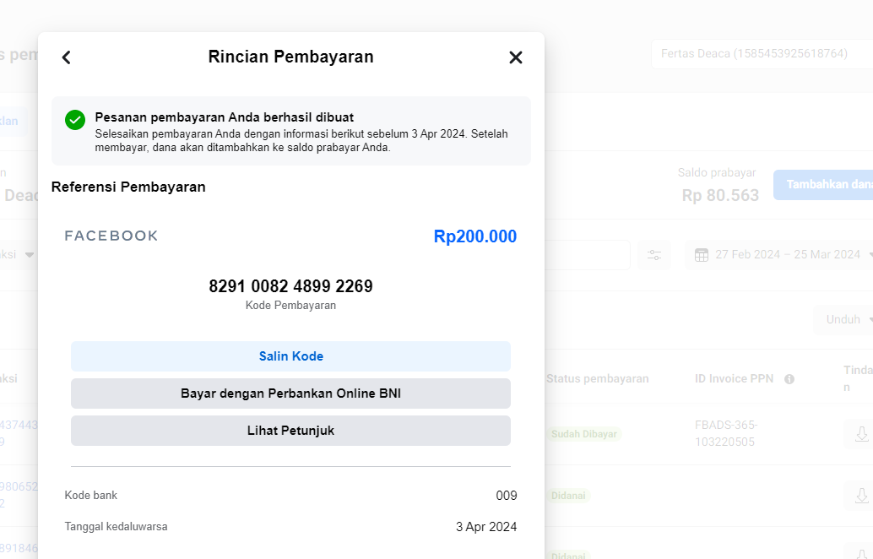
Task: Close the Rincian Pembayaran dialog
Action: point(516,57)
